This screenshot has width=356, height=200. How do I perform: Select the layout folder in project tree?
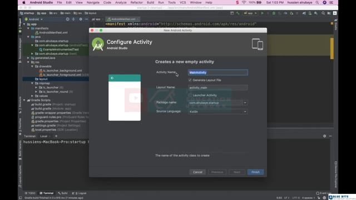[41, 79]
